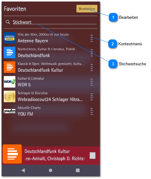Click the orange Deutschlandfunk Kultur list logo
151x179 pixels.
pyautogui.click(x=10, y=67)
